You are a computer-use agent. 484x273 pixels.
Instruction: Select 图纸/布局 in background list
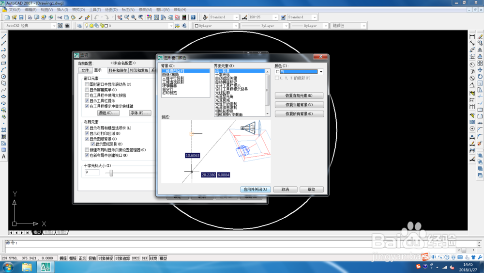pyautogui.click(x=171, y=75)
